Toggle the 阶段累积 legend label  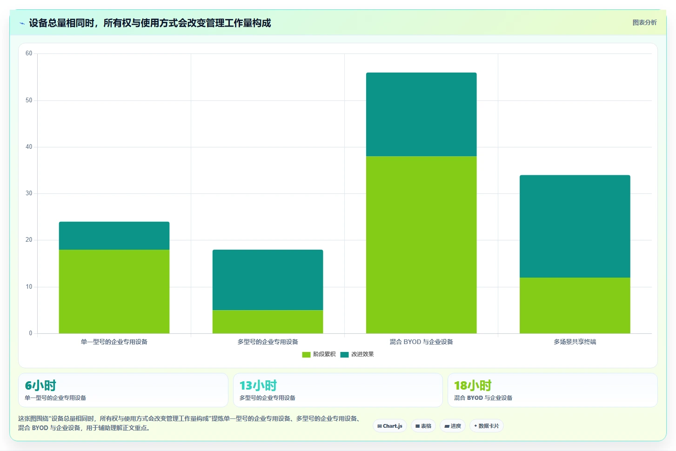point(324,354)
